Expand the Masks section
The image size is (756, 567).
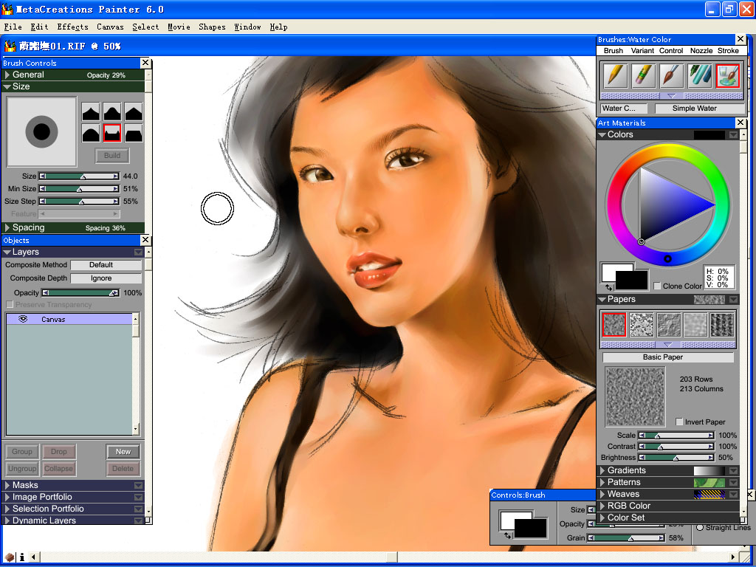click(x=7, y=485)
